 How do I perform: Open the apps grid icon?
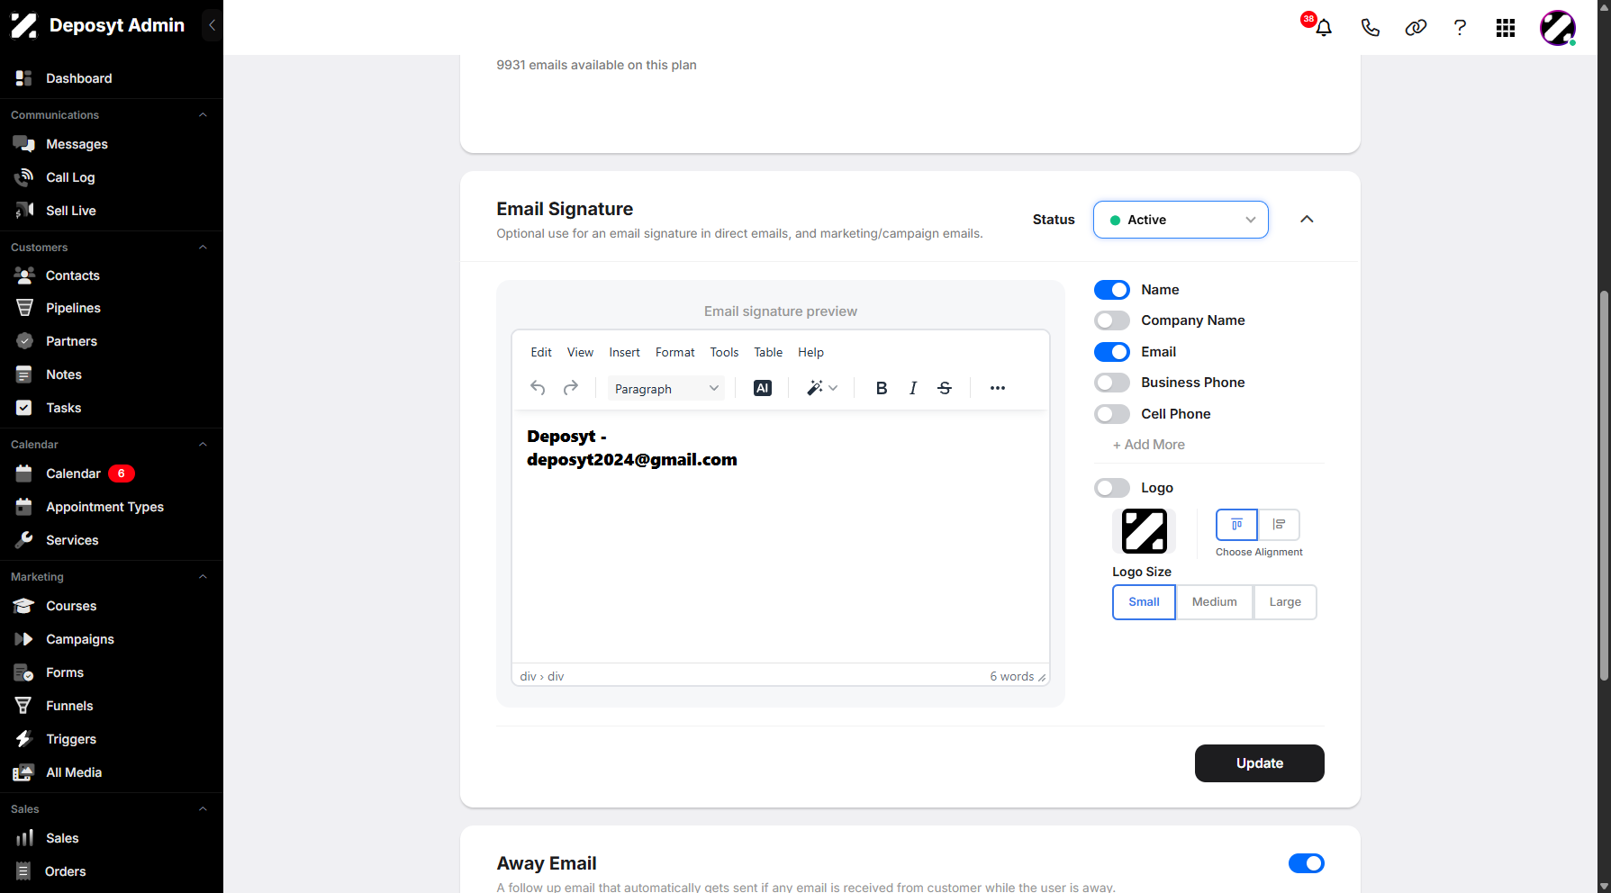pos(1506,28)
